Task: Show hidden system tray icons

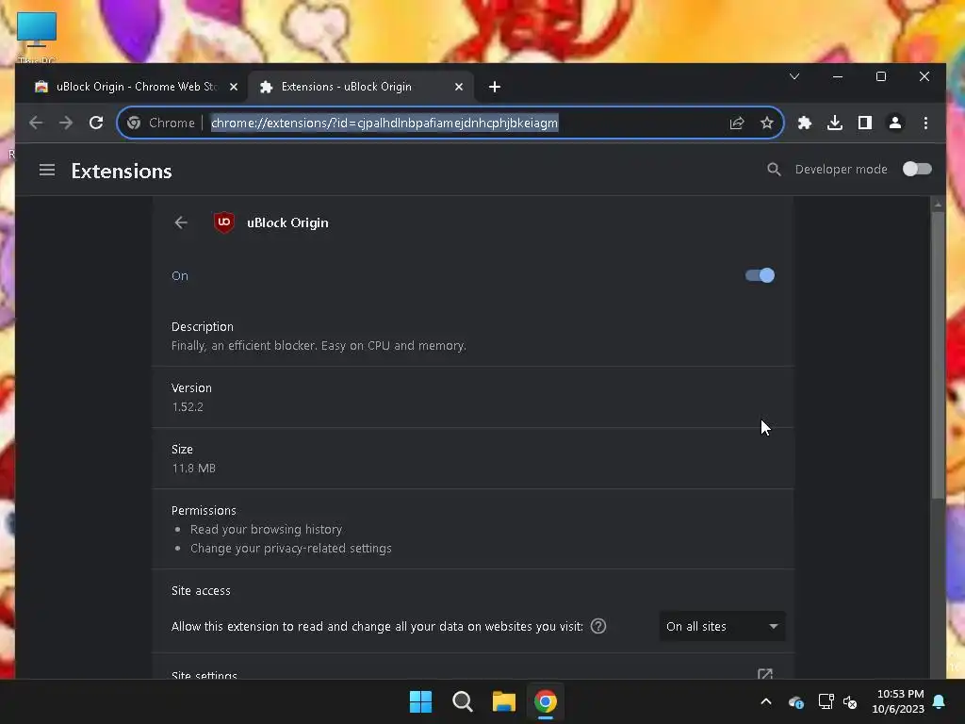Action: (766, 701)
